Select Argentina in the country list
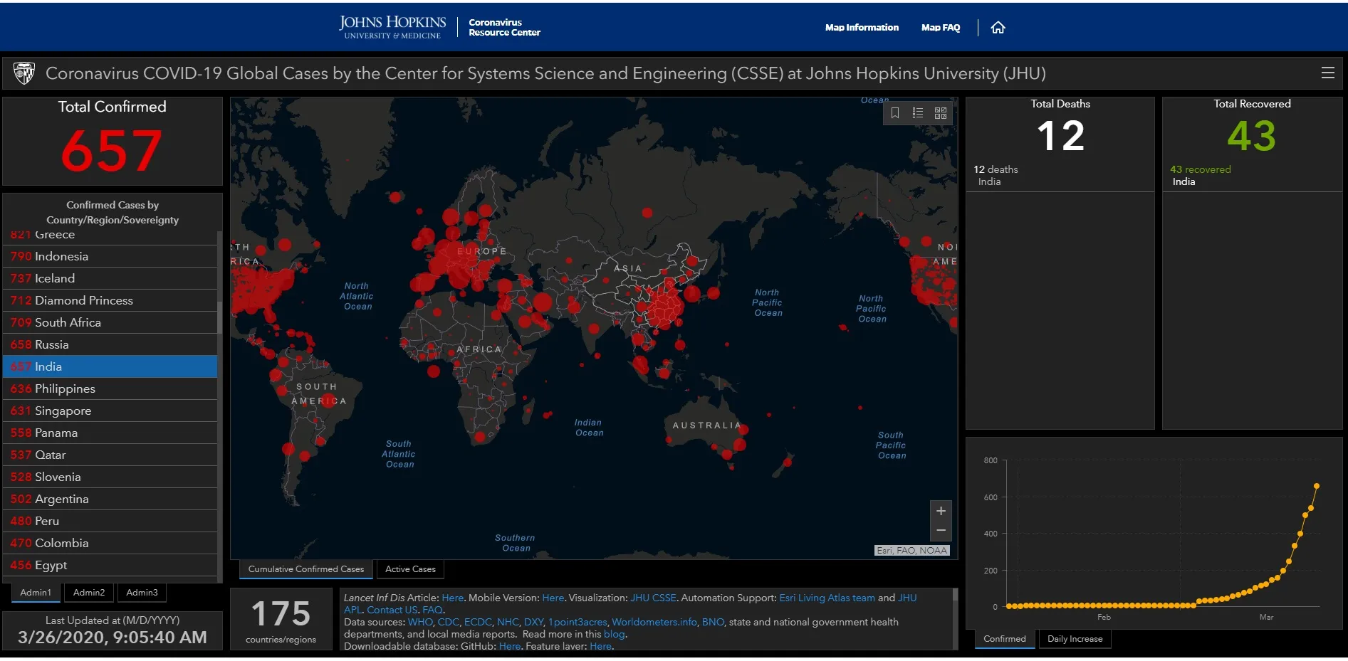The width and height of the screenshot is (1348, 661). 110,499
